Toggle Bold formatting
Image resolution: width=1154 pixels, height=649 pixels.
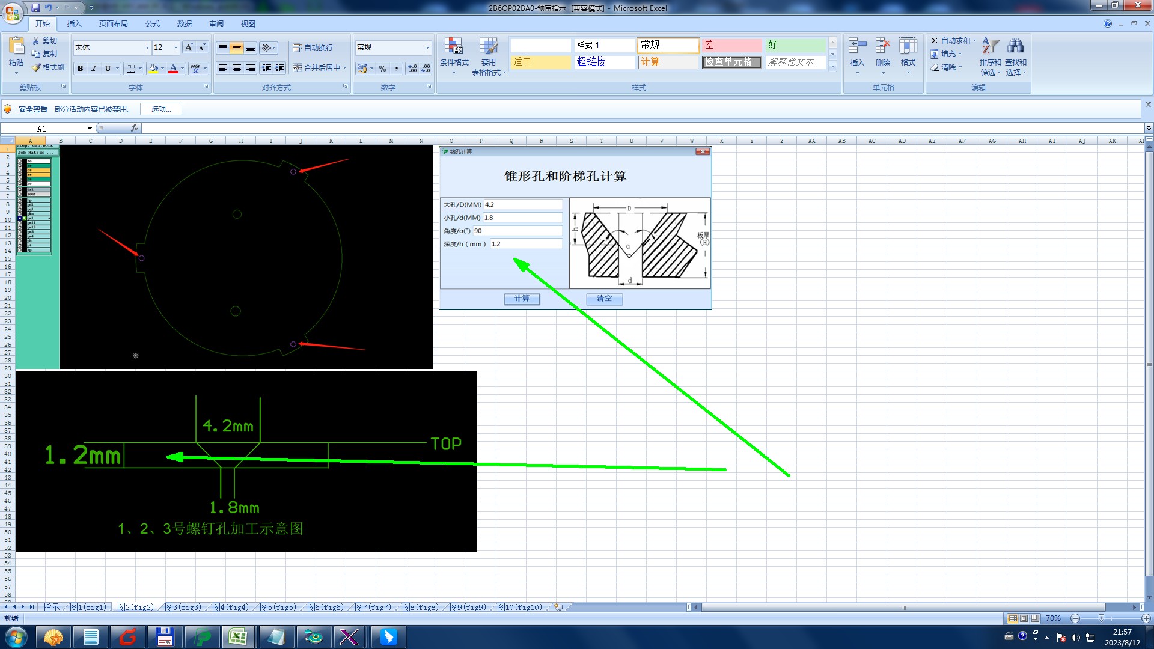coord(80,69)
